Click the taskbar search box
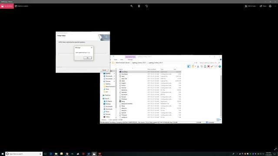 24,154
